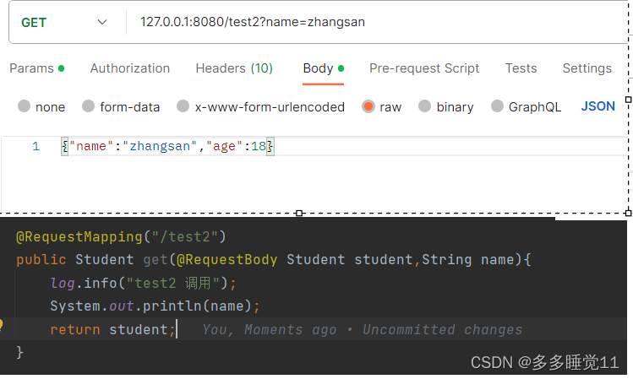This screenshot has height=379, width=633.
Task: Click the yellow lightbulb quick-fix icon
Action: [2, 324]
